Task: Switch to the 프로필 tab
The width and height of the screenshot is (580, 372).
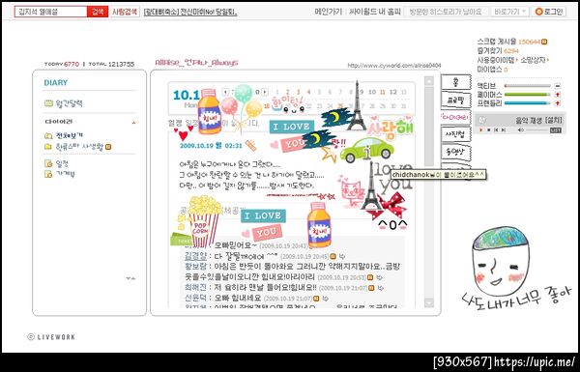Action: [x=455, y=100]
